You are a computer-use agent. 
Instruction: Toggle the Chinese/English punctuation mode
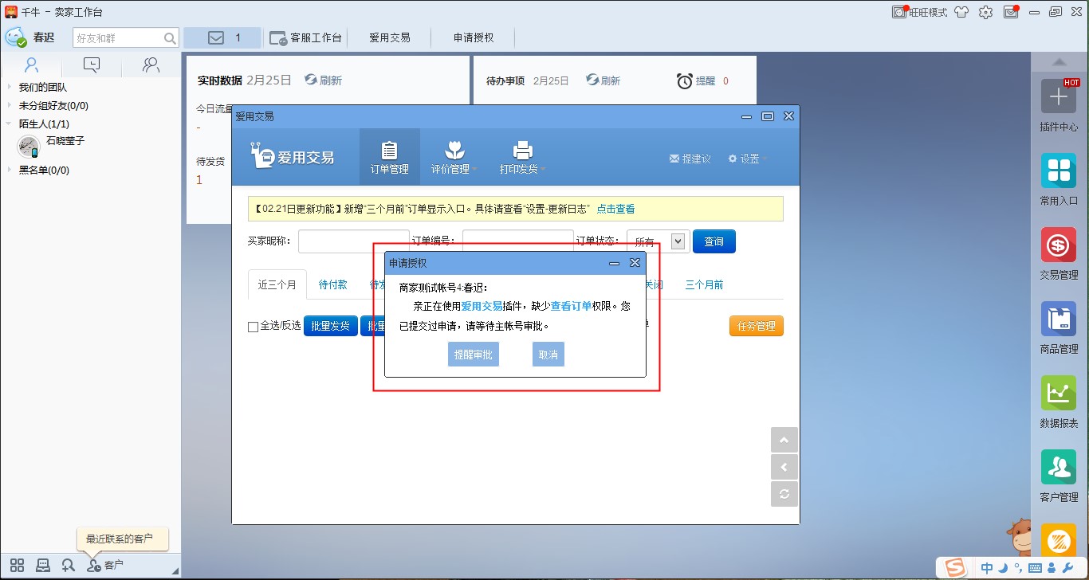1018,567
